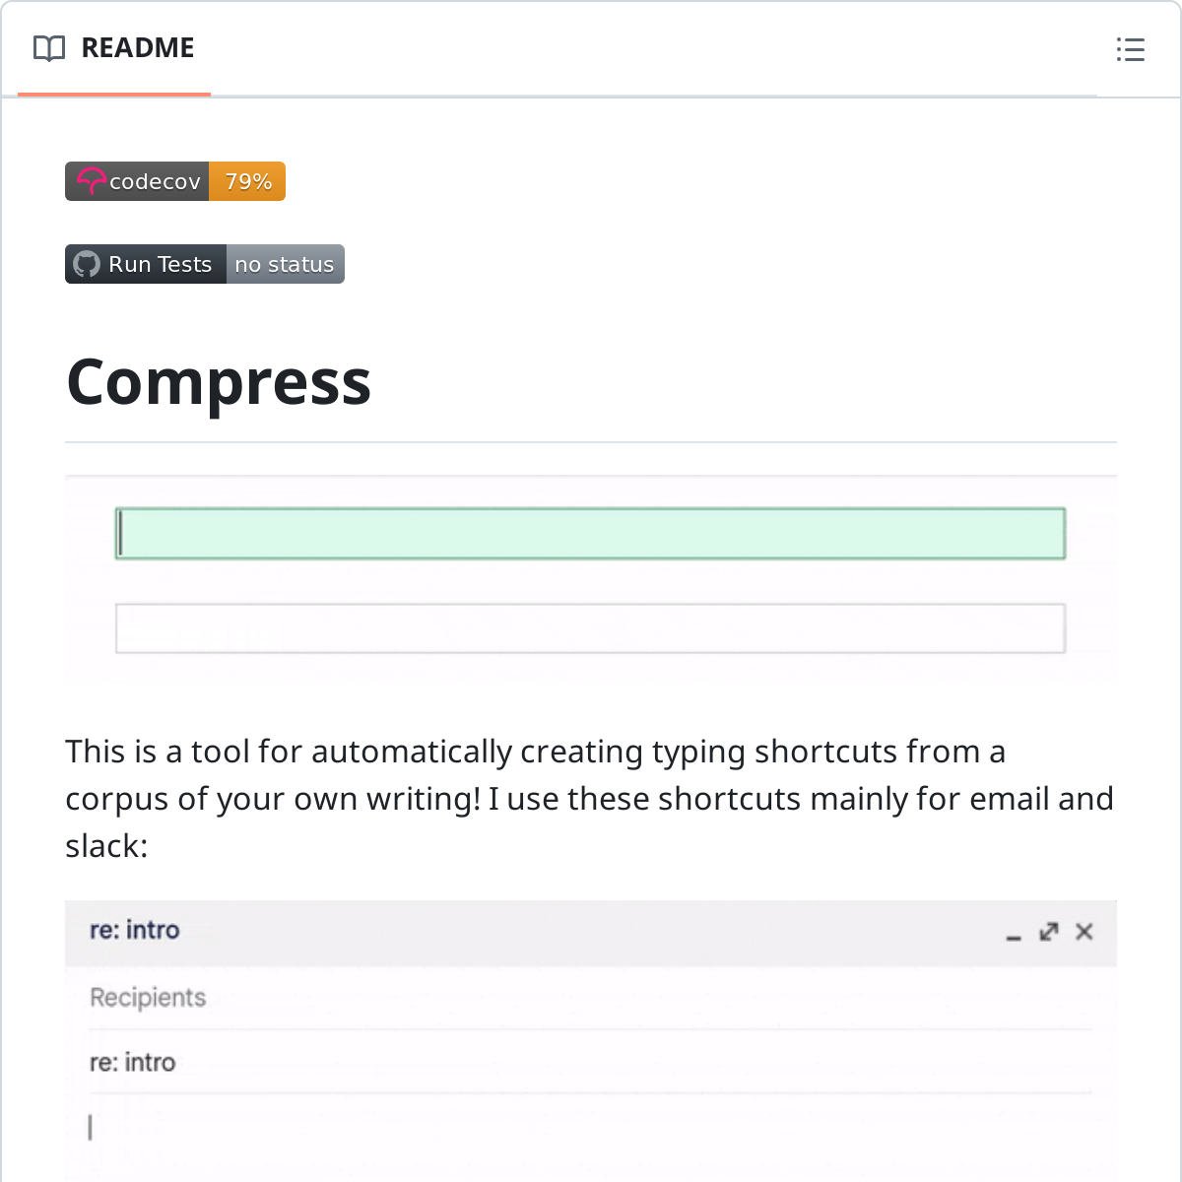
Task: Minimize the re: intro compose window
Action: pyautogui.click(x=1014, y=933)
